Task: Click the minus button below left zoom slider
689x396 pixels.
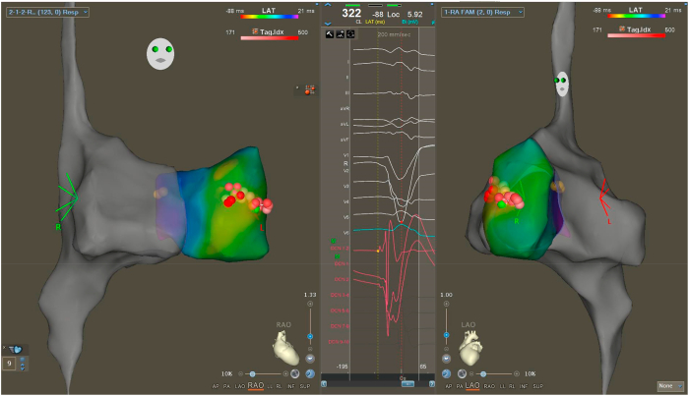Action: point(310,349)
